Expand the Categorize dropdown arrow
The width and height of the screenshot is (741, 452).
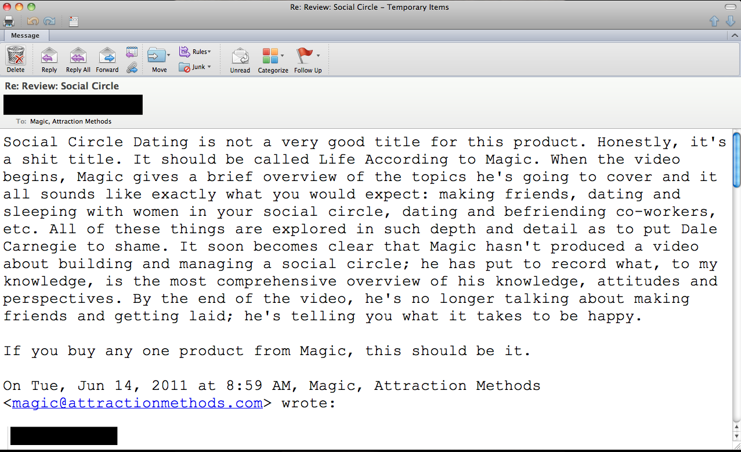tap(283, 56)
